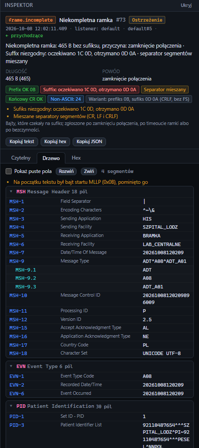Click the Wariant: prefiks 0B badge
Image resolution: width=199 pixels, height=448 pixels.
point(139,99)
